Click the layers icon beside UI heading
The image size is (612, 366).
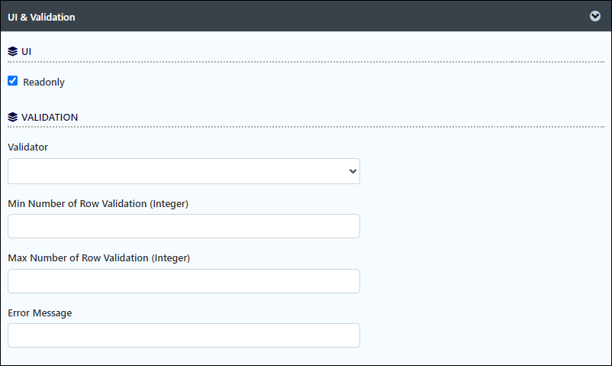point(12,51)
